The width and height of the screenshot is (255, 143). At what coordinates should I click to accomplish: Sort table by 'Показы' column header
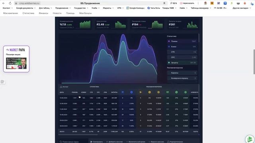pyautogui.click(x=75, y=92)
